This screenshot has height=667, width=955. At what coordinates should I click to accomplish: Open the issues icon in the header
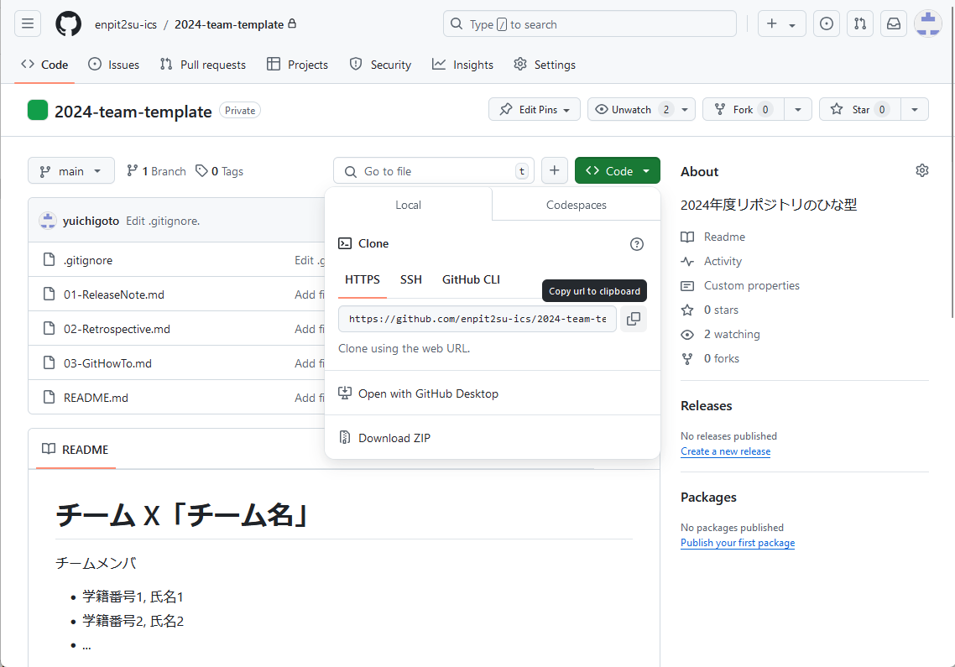pos(827,23)
